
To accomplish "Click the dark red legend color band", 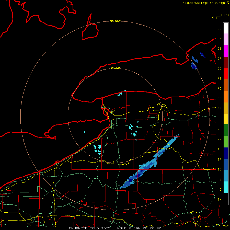I will click(226, 62).
